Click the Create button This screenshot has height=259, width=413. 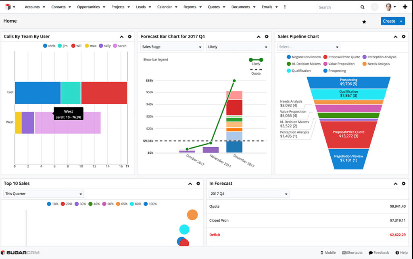point(388,21)
